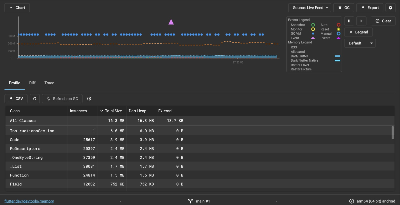Click Monitor yellow circle in legend
Viewport: 400px width, 205px height.
pyautogui.click(x=313, y=29)
